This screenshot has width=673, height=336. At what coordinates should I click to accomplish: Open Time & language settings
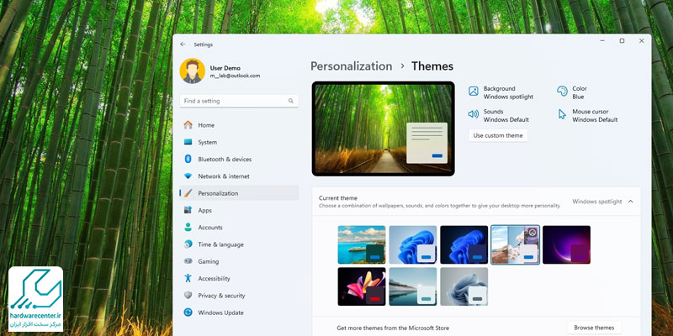[x=240, y=244]
